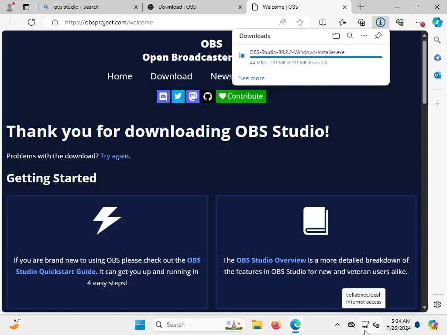
Task: Click the OBS GitHub icon
Action: coord(208,96)
